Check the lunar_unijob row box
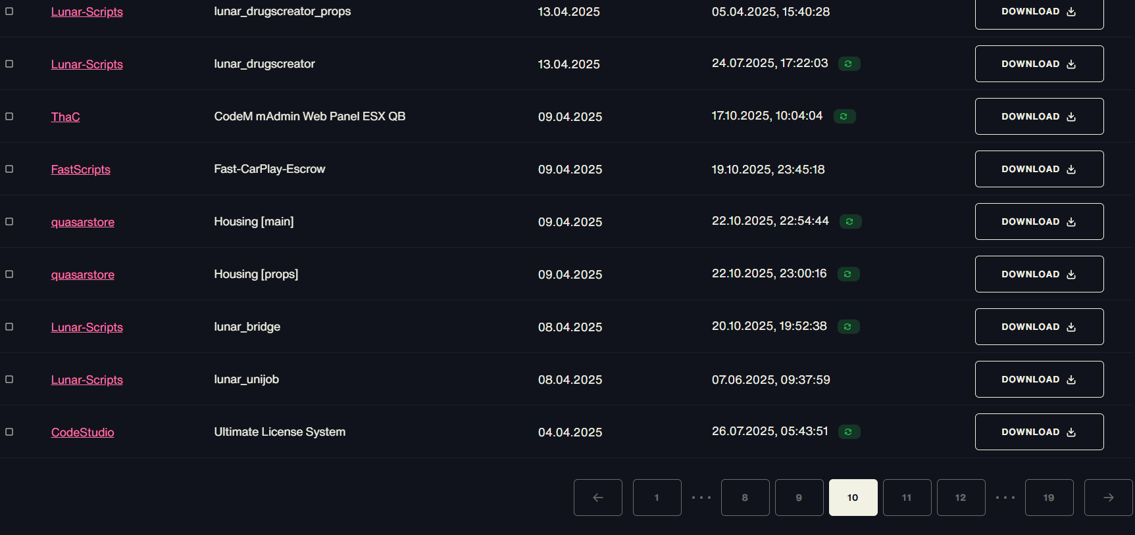This screenshot has width=1135, height=535. [9, 379]
